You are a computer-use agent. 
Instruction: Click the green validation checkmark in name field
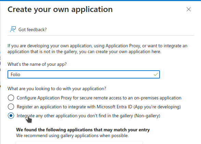155,74
